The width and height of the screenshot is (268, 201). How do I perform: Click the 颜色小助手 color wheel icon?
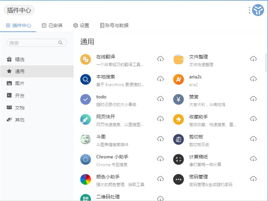click(x=85, y=179)
